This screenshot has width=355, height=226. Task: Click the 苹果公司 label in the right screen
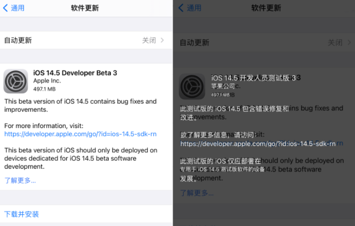click(223, 86)
